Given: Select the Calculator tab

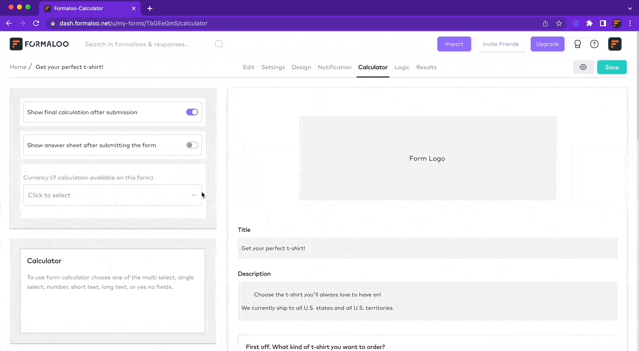Looking at the screenshot, I should tap(373, 67).
